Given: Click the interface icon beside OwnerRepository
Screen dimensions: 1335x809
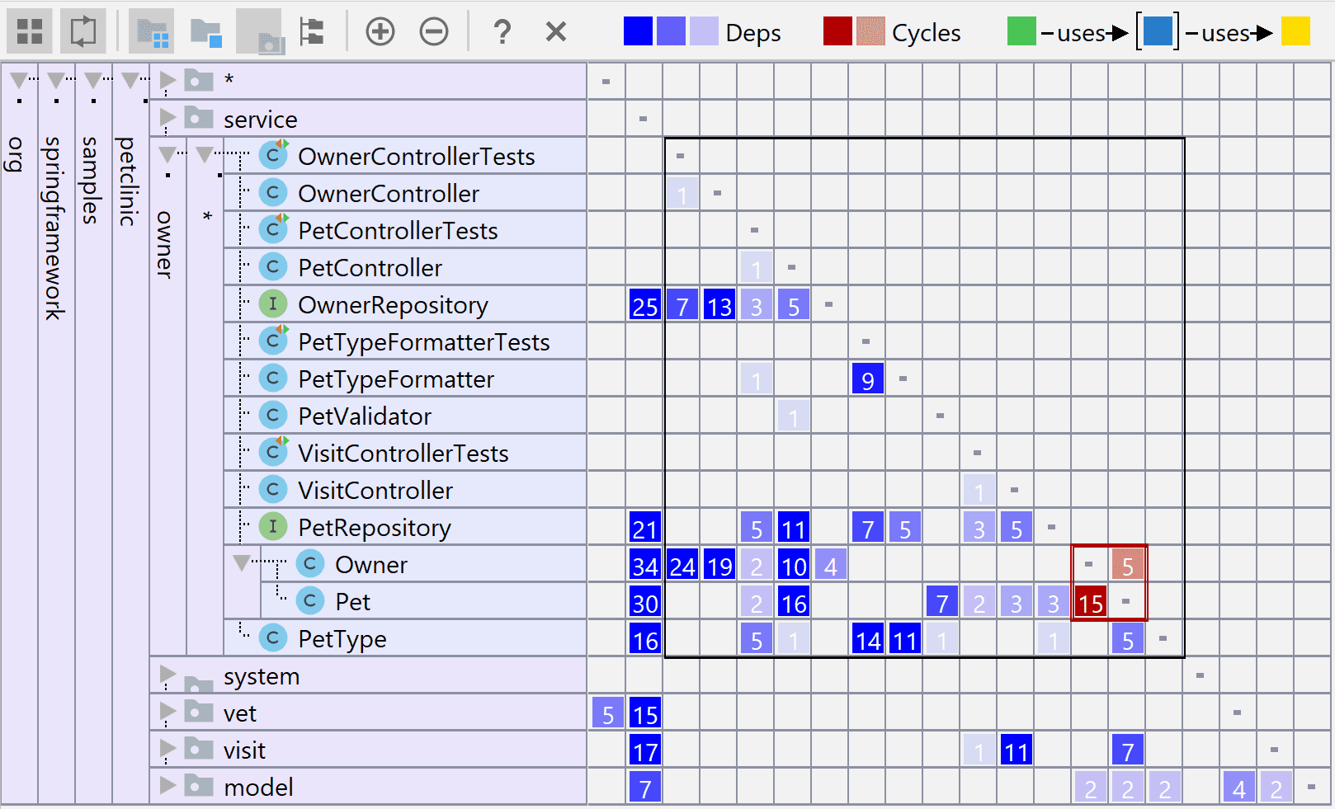Looking at the screenshot, I should (272, 304).
